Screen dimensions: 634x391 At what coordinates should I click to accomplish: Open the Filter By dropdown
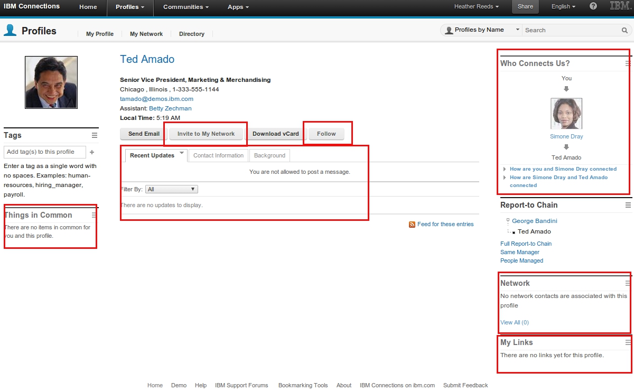172,189
